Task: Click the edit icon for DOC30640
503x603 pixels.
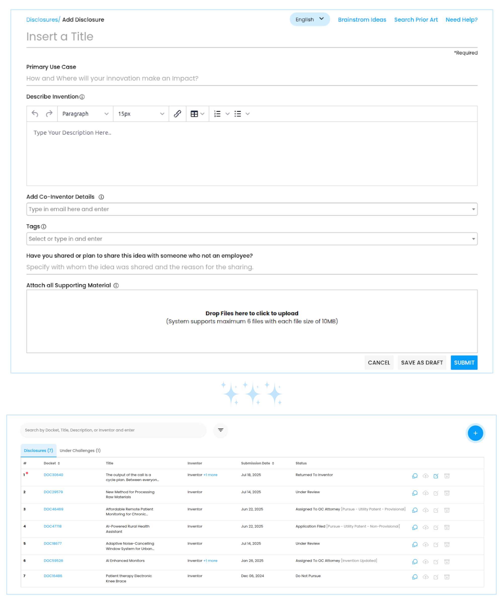Action: coord(436,476)
